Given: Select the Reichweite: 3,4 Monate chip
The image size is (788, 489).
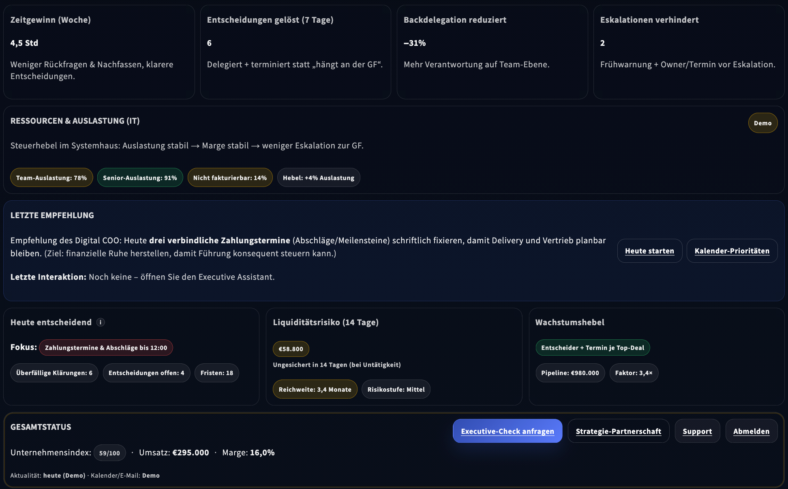Looking at the screenshot, I should [315, 389].
